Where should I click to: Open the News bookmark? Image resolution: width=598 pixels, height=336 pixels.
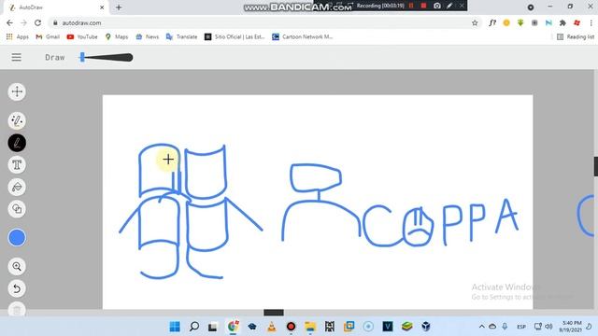point(148,36)
